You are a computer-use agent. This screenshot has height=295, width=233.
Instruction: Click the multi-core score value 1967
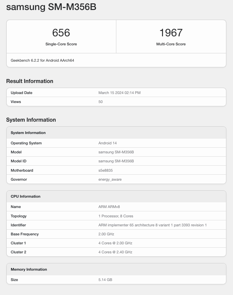click(x=171, y=33)
